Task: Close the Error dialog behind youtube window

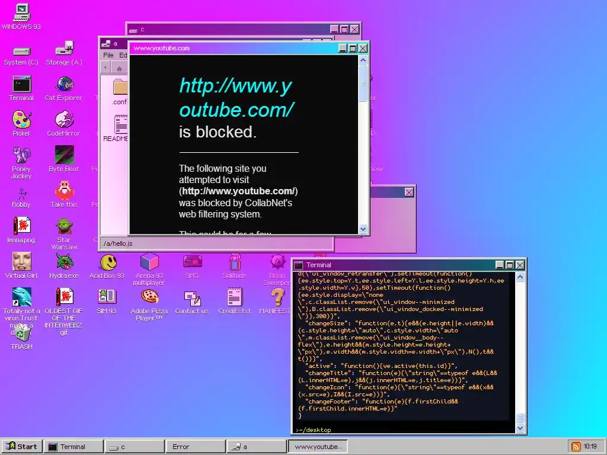Action: pos(409,193)
